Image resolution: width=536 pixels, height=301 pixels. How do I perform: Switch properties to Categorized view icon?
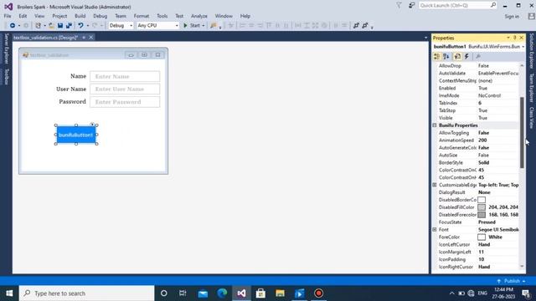click(x=437, y=57)
